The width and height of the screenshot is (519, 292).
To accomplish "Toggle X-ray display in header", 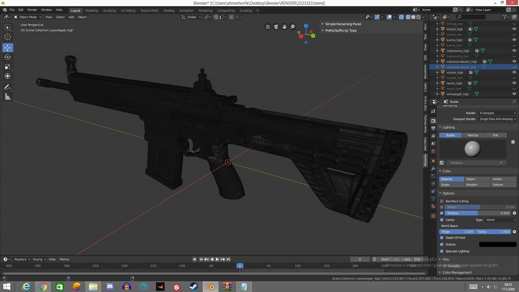I will (x=401, y=17).
